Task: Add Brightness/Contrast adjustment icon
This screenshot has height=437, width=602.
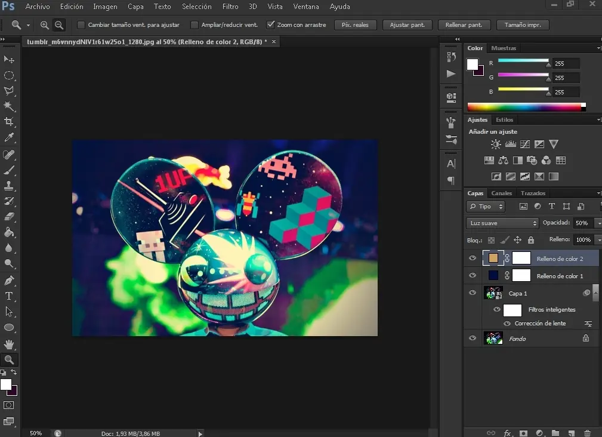Action: tap(496, 144)
